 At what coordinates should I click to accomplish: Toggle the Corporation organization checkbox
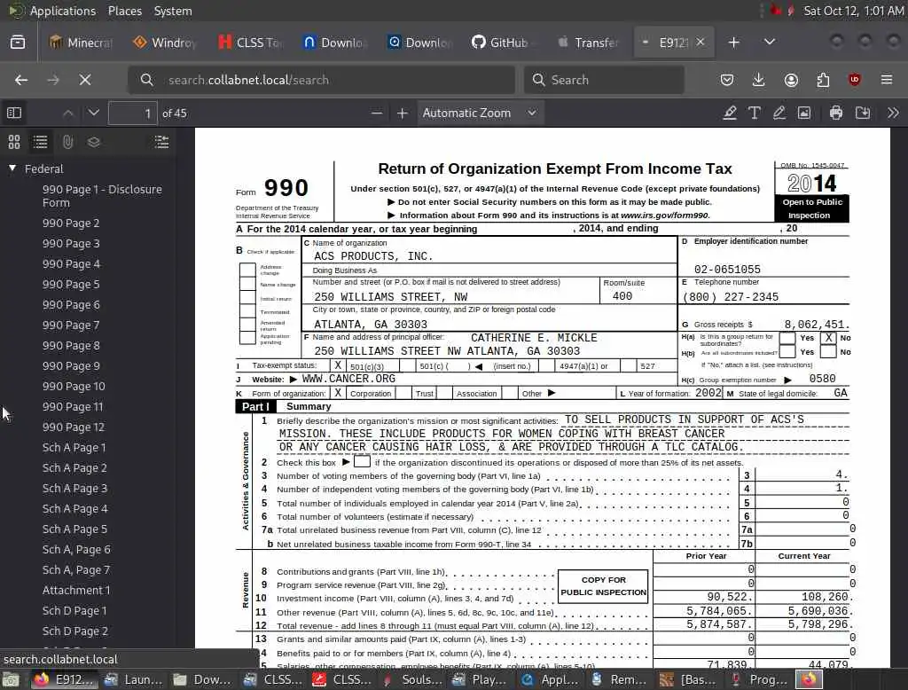338,393
